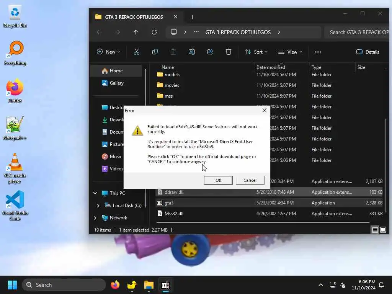The width and height of the screenshot is (392, 294).
Task: Click the horizontal scrollbar under file list
Action: click(263, 222)
